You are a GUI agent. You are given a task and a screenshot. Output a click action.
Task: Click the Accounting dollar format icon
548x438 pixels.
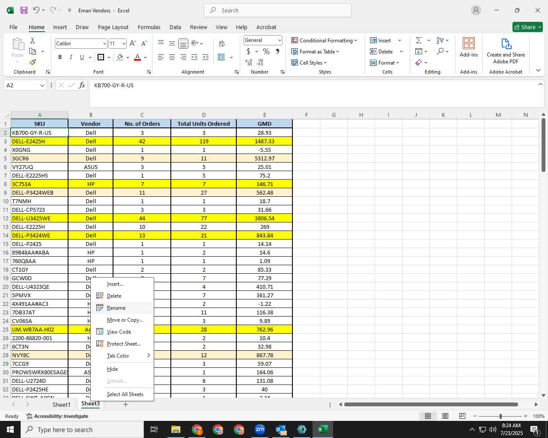tap(248, 51)
